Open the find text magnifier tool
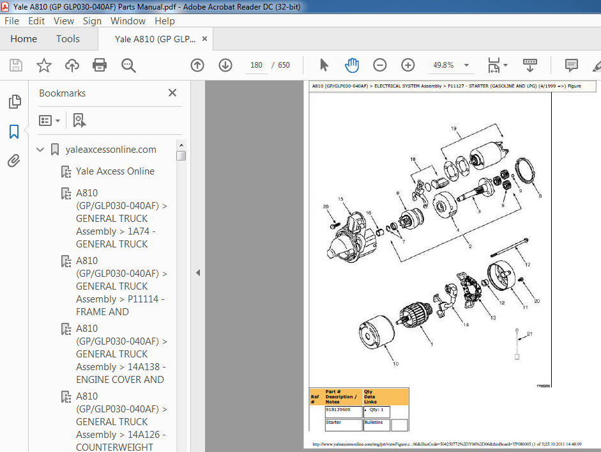The image size is (601, 452). point(128,65)
